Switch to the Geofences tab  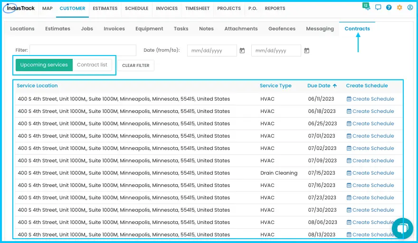pyautogui.click(x=282, y=29)
